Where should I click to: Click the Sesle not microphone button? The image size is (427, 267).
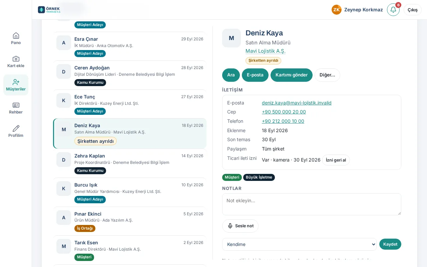tap(240, 226)
